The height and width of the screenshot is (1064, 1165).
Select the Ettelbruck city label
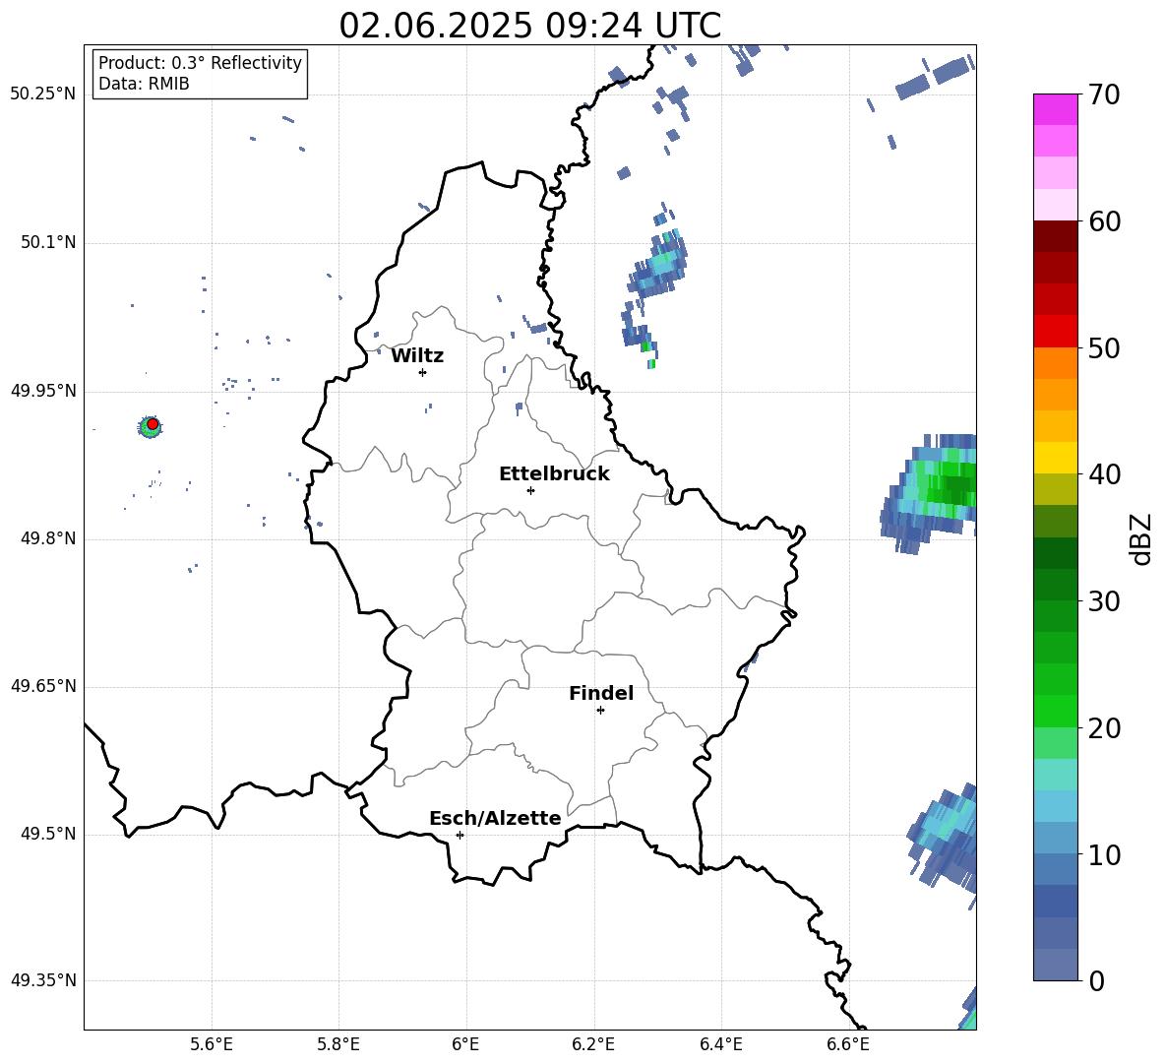pyautogui.click(x=554, y=474)
